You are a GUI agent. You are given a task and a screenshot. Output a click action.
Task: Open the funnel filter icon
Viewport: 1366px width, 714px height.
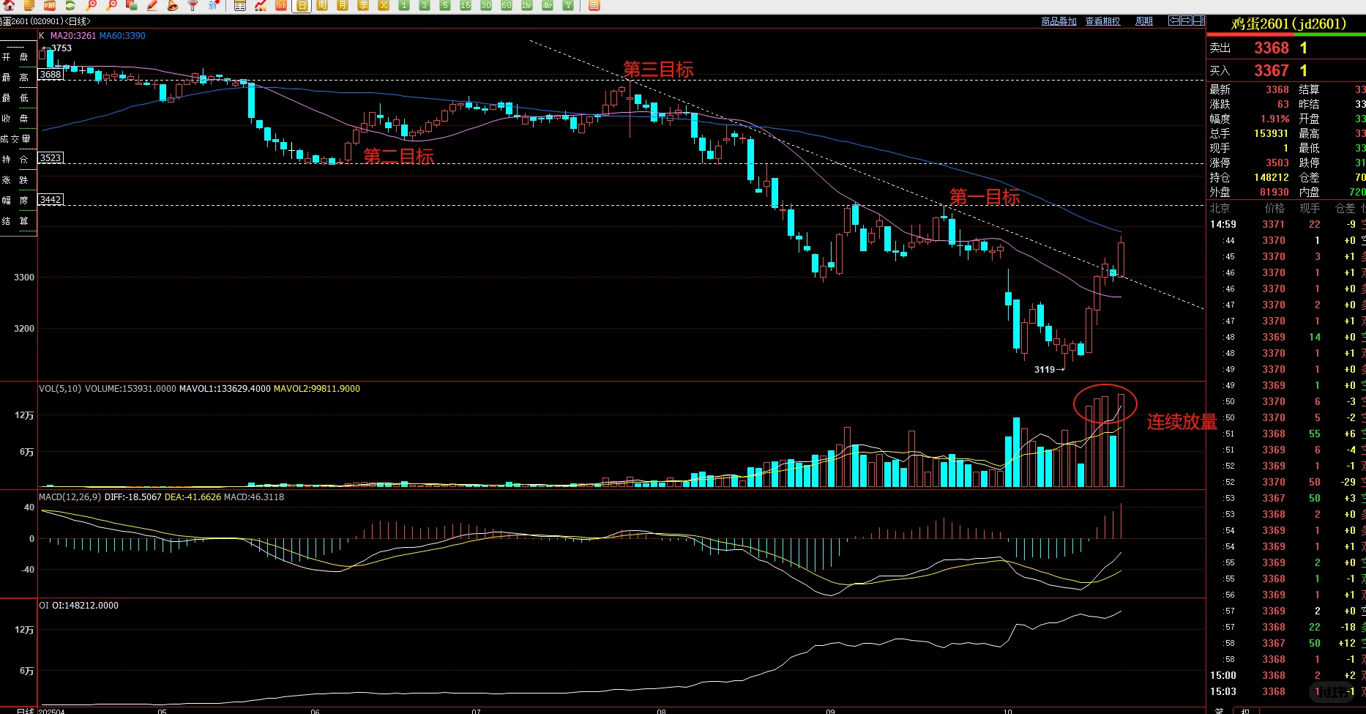point(193,5)
